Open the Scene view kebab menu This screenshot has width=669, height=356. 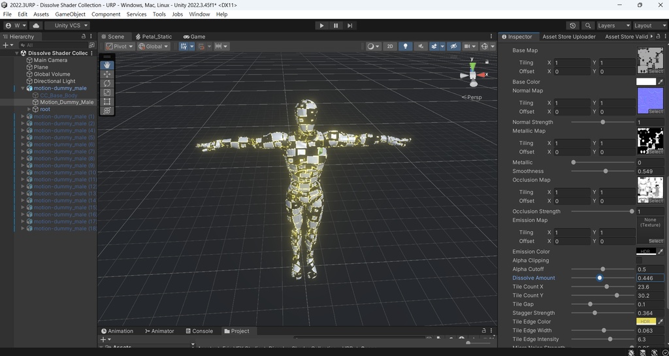coord(491,37)
